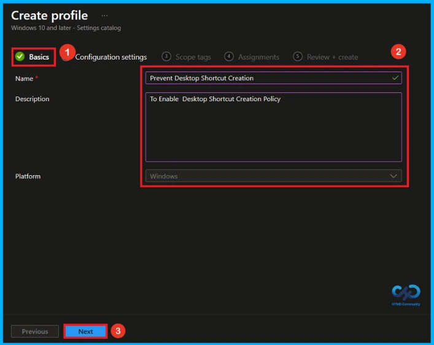Screen dimensions: 434x345
Task: Click the Next button
Action: pyautogui.click(x=85, y=331)
